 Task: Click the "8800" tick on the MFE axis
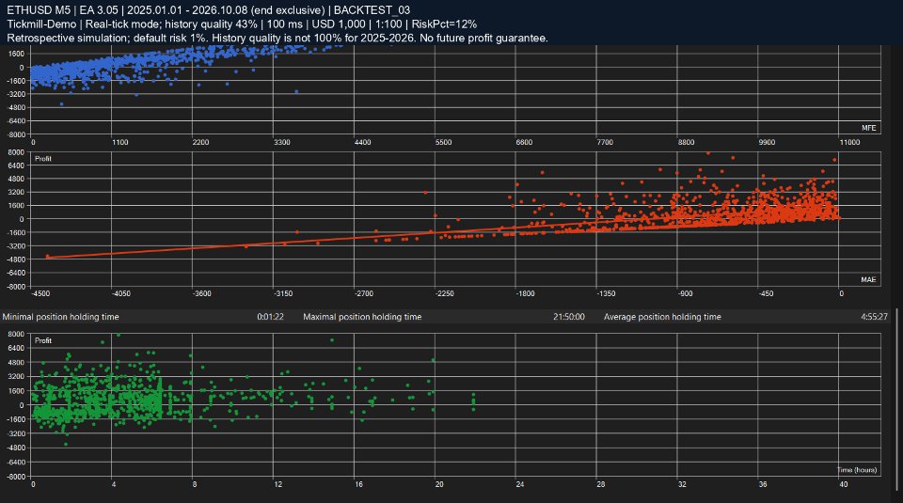click(x=686, y=142)
